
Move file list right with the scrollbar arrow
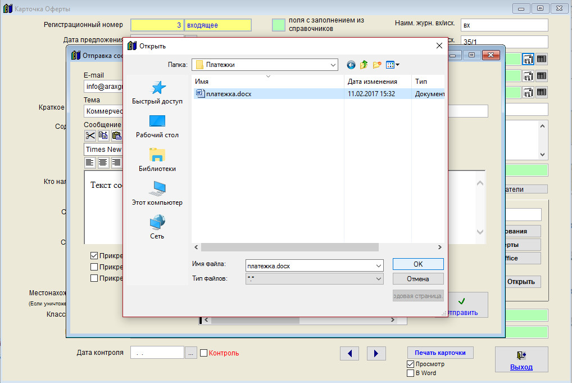point(439,247)
